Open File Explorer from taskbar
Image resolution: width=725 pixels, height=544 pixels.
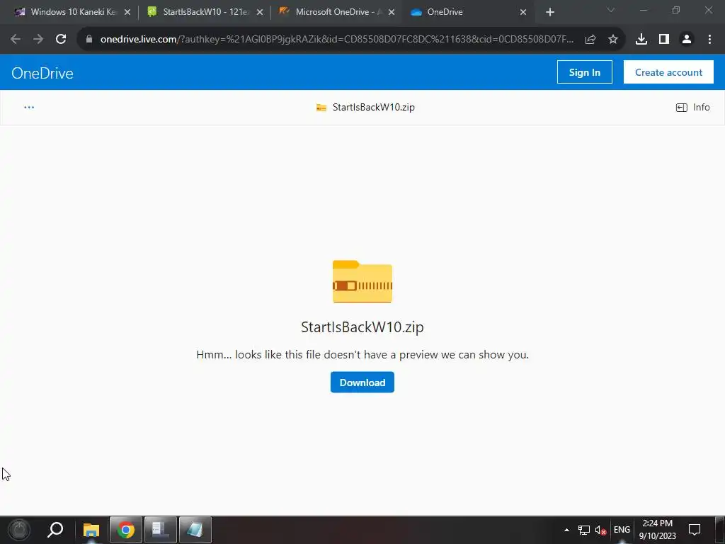(91, 530)
